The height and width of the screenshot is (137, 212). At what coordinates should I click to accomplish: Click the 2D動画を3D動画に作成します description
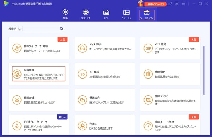[x=105, y=77]
